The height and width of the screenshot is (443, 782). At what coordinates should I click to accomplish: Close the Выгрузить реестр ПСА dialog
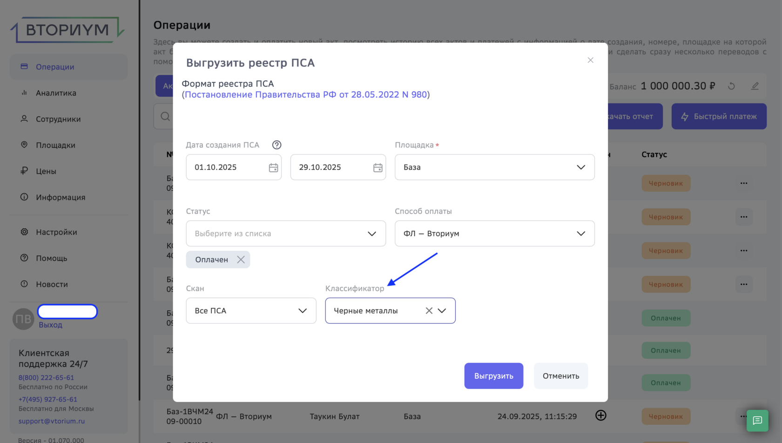pyautogui.click(x=590, y=60)
